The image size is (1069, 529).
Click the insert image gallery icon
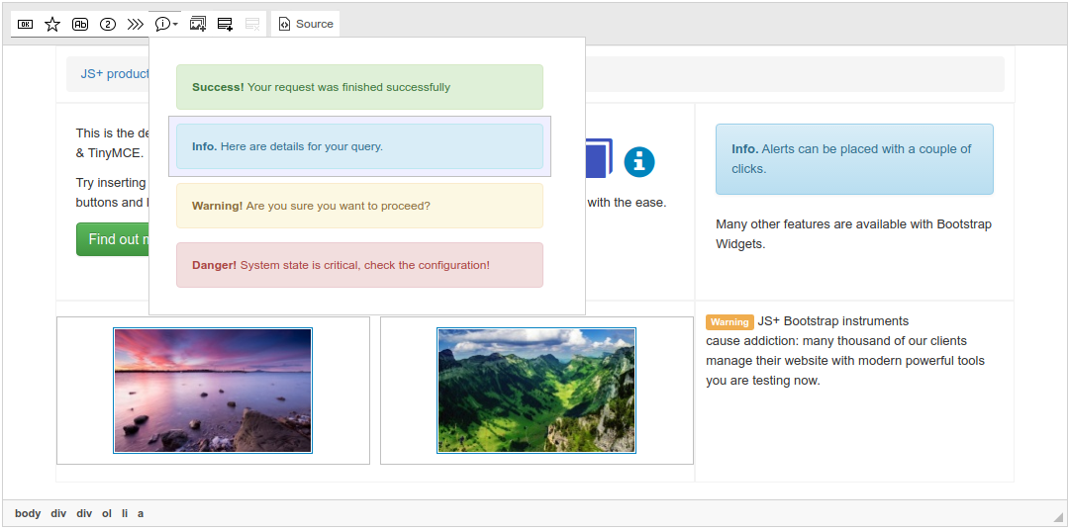(198, 24)
